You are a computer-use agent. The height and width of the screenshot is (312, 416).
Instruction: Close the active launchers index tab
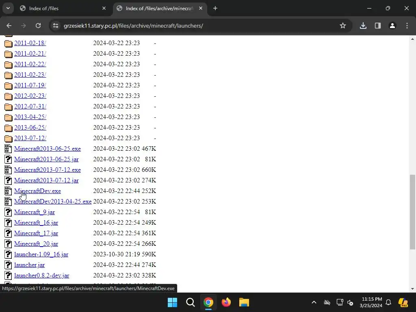pyautogui.click(x=201, y=9)
